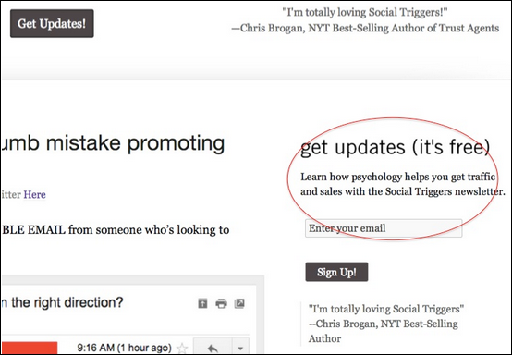Click the Sign Up! button
The width and height of the screenshot is (512, 355).
tap(336, 272)
